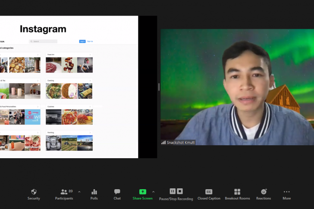This screenshot has height=209, width=314.
Task: Click the green Share Screen icon
Action: pyautogui.click(x=142, y=192)
